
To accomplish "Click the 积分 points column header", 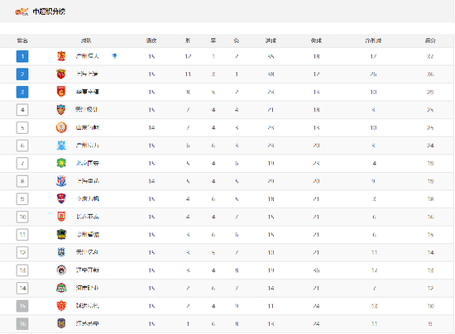I will [430, 41].
